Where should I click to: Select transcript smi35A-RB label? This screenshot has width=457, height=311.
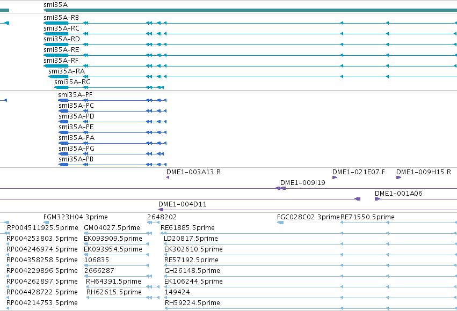tap(61, 18)
